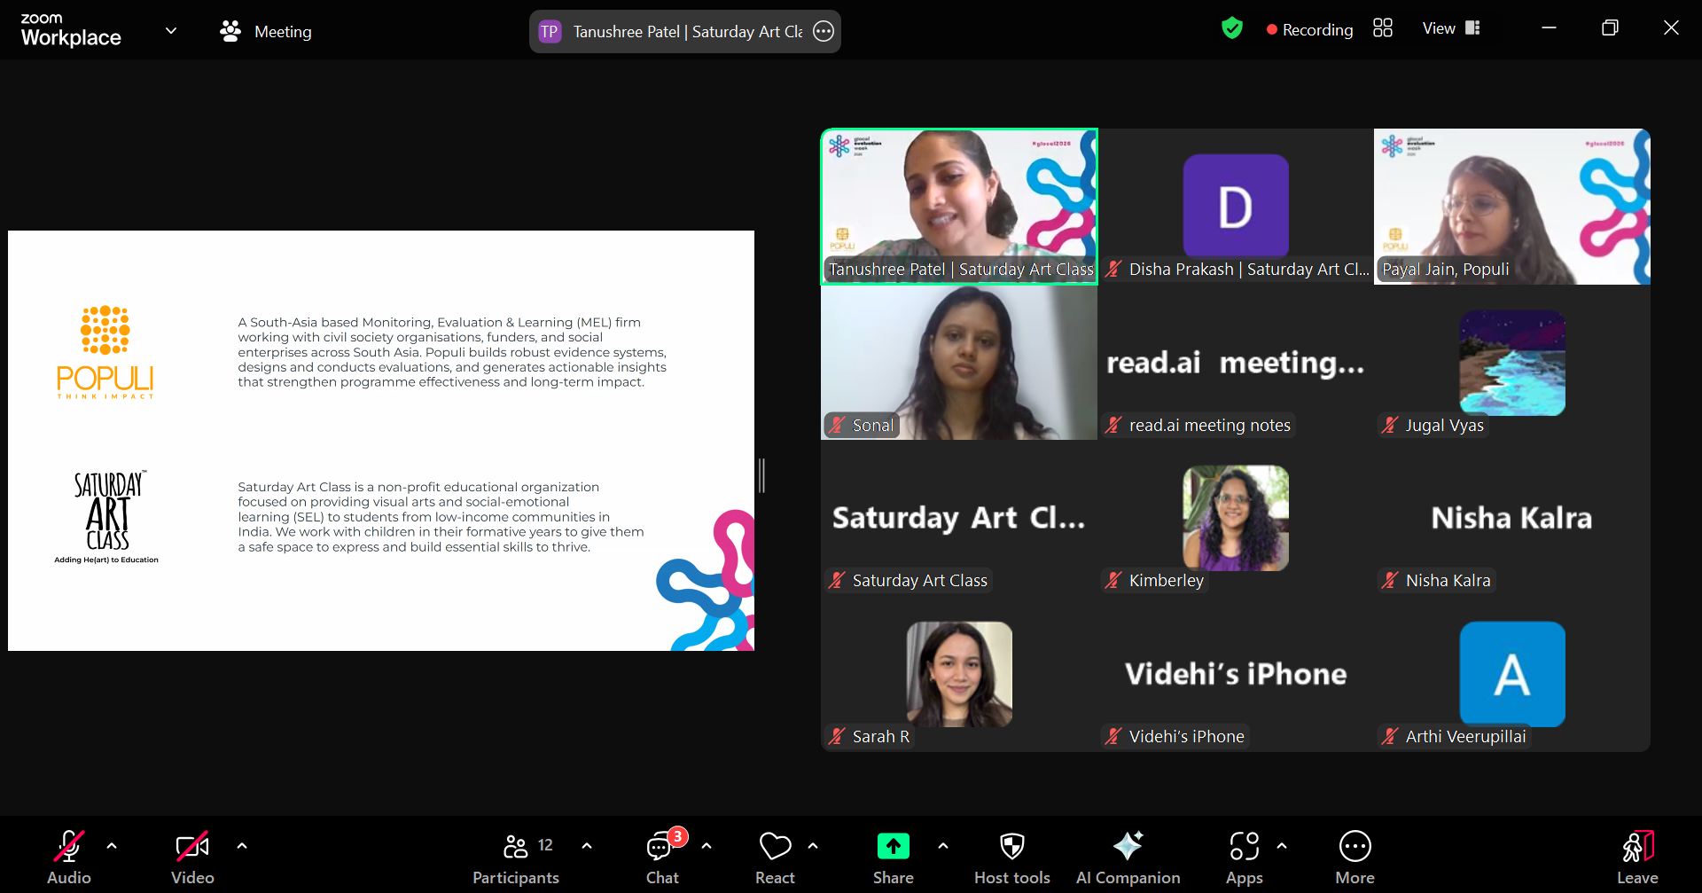Expand the React options caret
Viewport: 1702px width, 893px height.
[813, 846]
